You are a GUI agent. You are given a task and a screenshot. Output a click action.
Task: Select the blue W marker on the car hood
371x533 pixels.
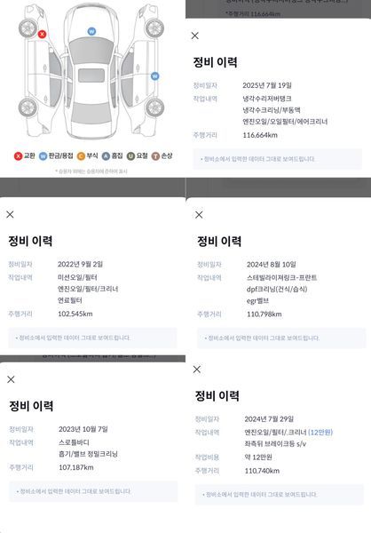click(x=91, y=31)
